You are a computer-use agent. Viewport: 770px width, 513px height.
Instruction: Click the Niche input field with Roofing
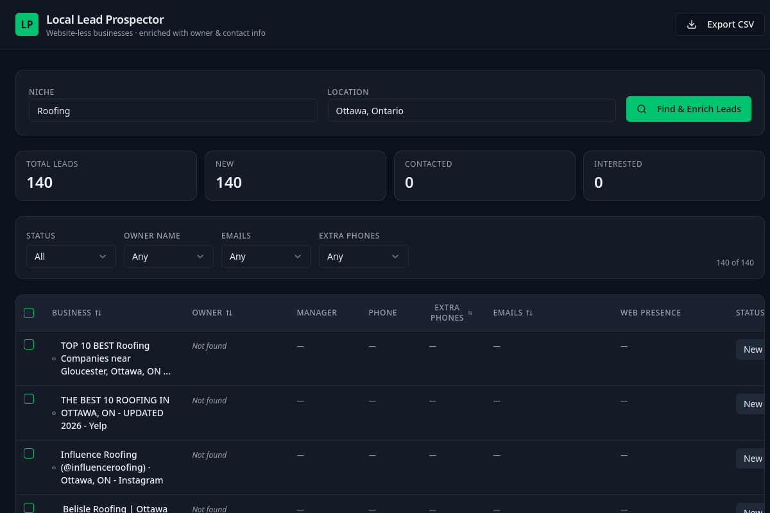click(173, 110)
